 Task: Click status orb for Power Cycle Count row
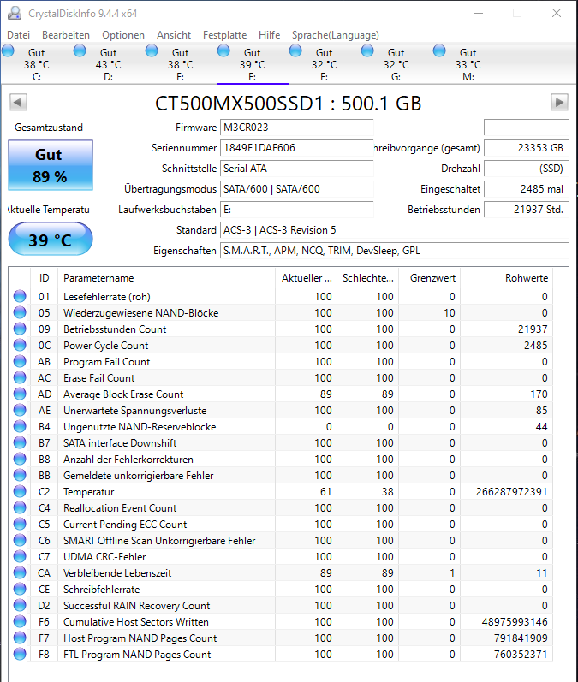coord(20,345)
